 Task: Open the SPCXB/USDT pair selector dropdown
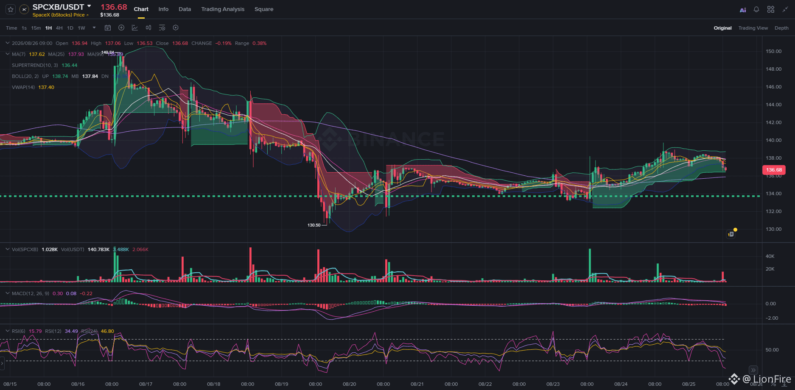[x=89, y=6]
